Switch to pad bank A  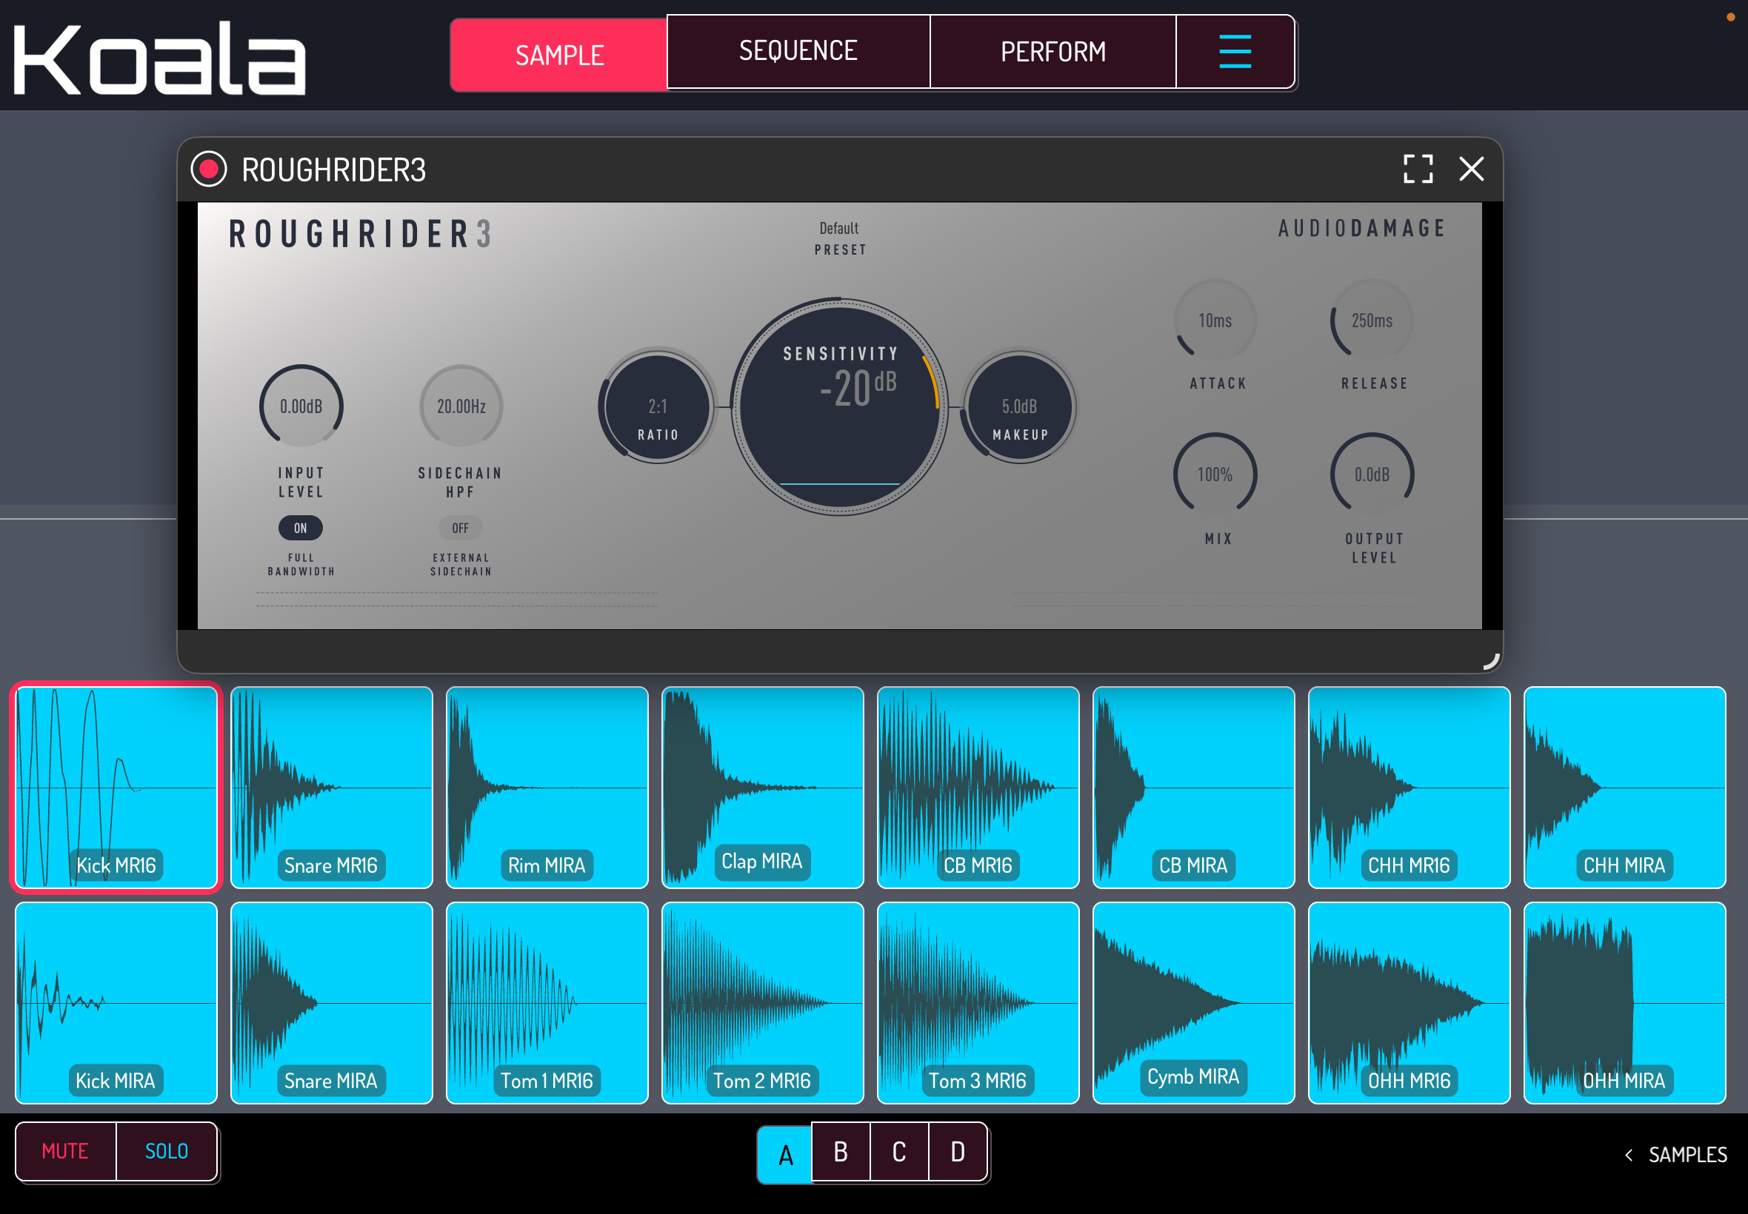784,1155
